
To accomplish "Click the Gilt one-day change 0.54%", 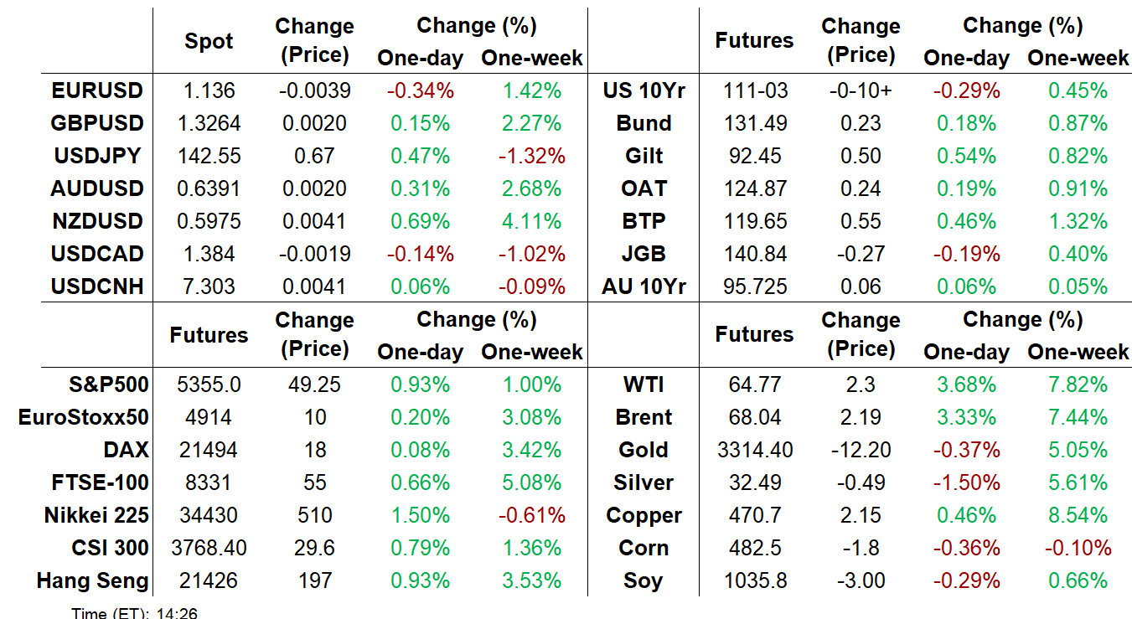I will pos(966,156).
